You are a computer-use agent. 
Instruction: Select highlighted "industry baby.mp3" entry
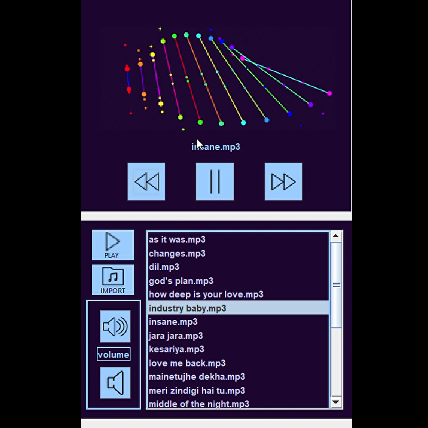click(187, 308)
